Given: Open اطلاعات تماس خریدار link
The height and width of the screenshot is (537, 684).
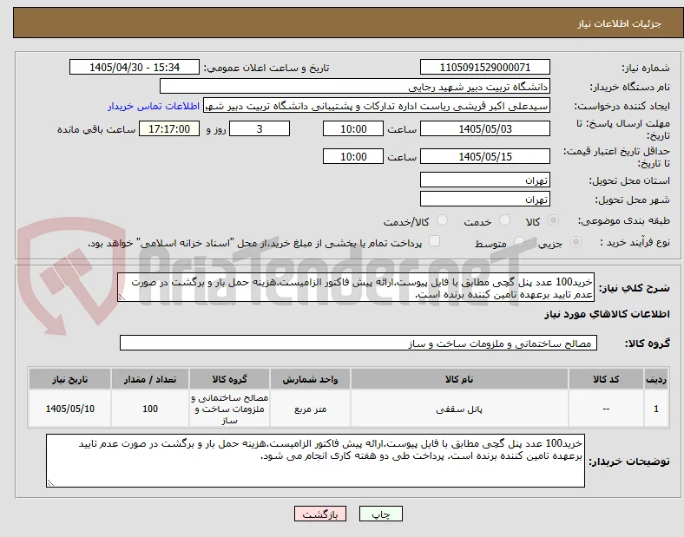Looking at the screenshot, I should pyautogui.click(x=154, y=106).
